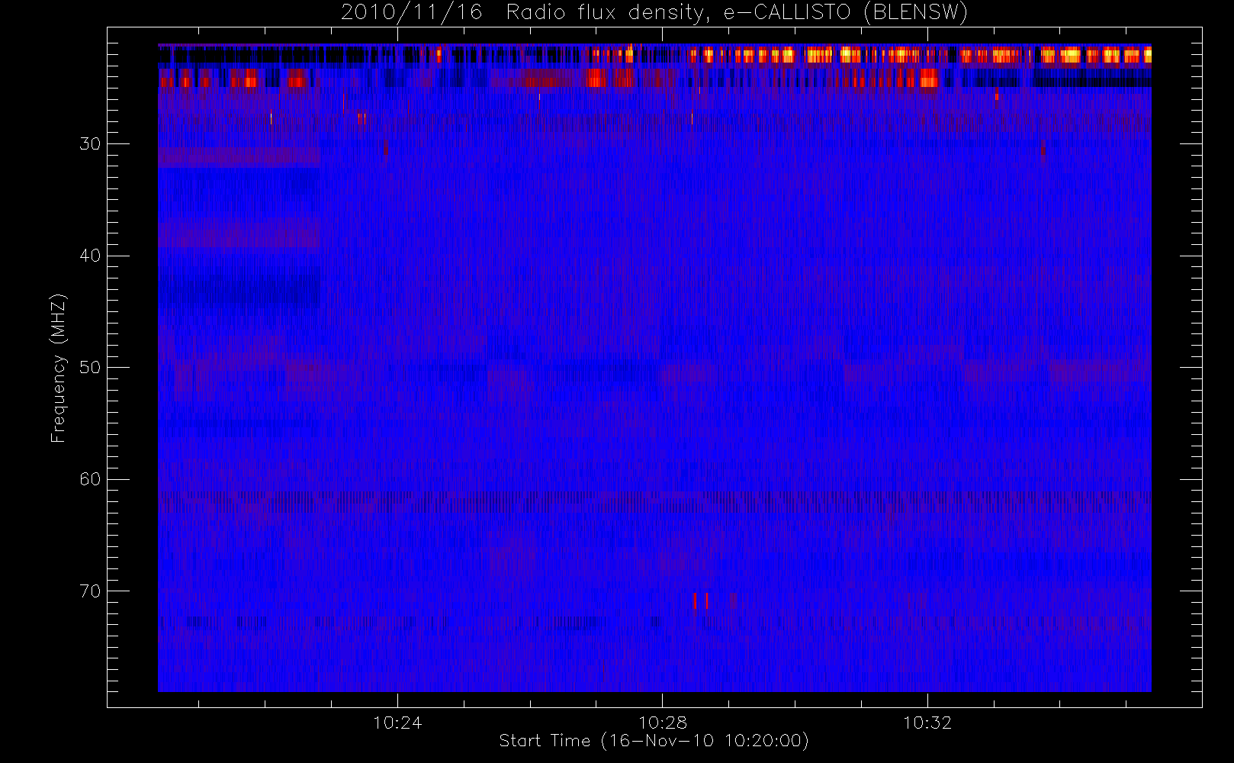This screenshot has height=763, width=1234.
Task: Click the 30 MHz frequency tick label
Action: point(90,143)
